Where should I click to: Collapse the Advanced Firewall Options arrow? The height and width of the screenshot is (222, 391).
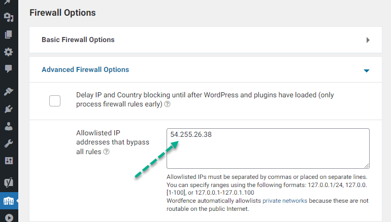pyautogui.click(x=367, y=70)
